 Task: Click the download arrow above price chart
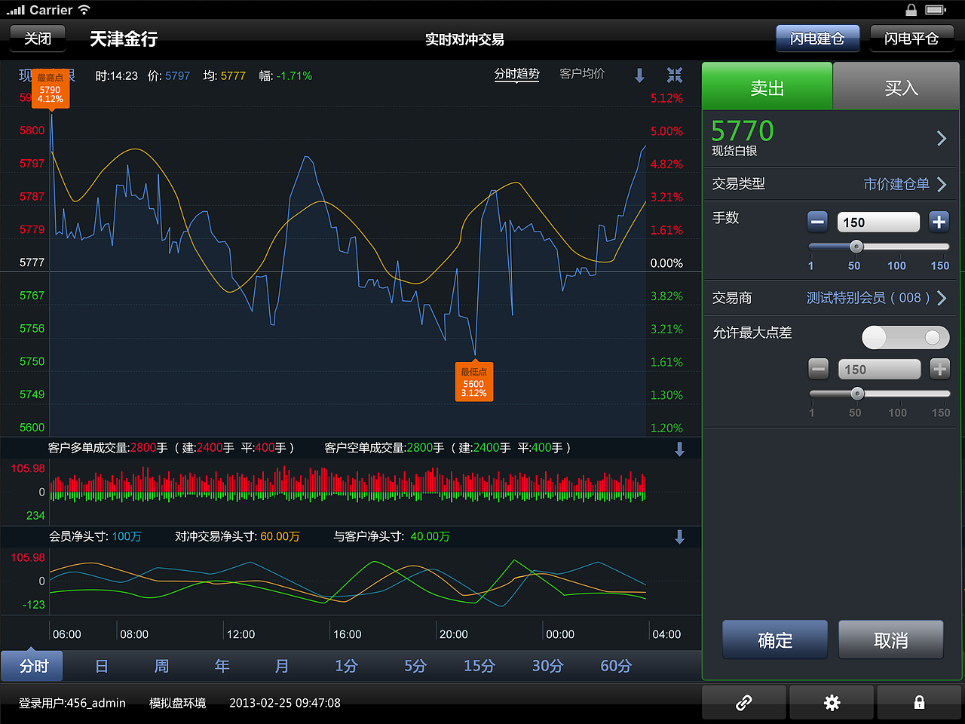(x=639, y=75)
